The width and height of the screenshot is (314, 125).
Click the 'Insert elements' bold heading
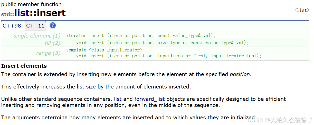point(24,66)
